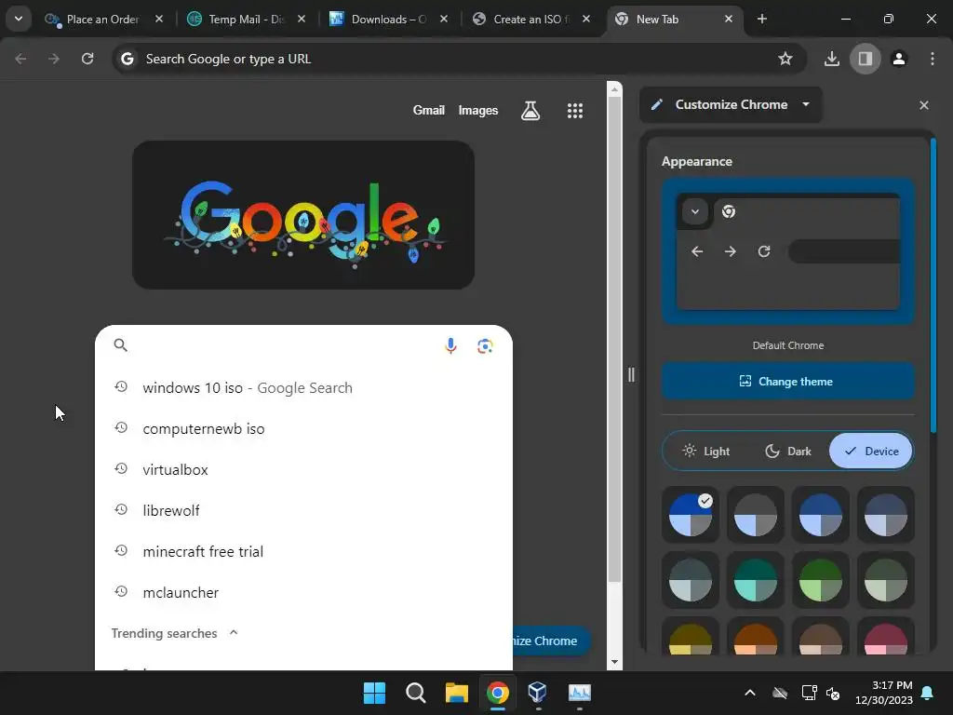Screen dimensions: 953x715
Task: Open the clock and date in the taskbar
Action: click(884, 693)
